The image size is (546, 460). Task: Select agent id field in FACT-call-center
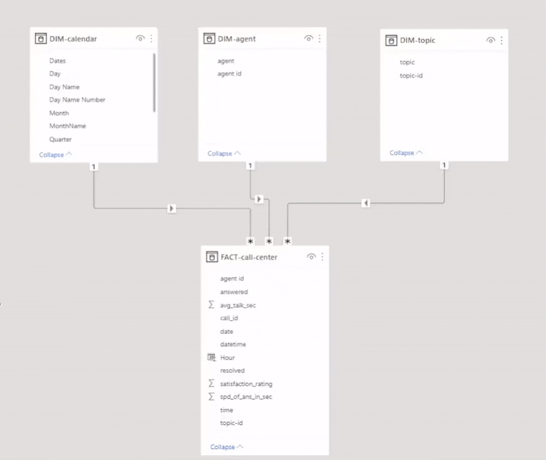pyautogui.click(x=232, y=278)
